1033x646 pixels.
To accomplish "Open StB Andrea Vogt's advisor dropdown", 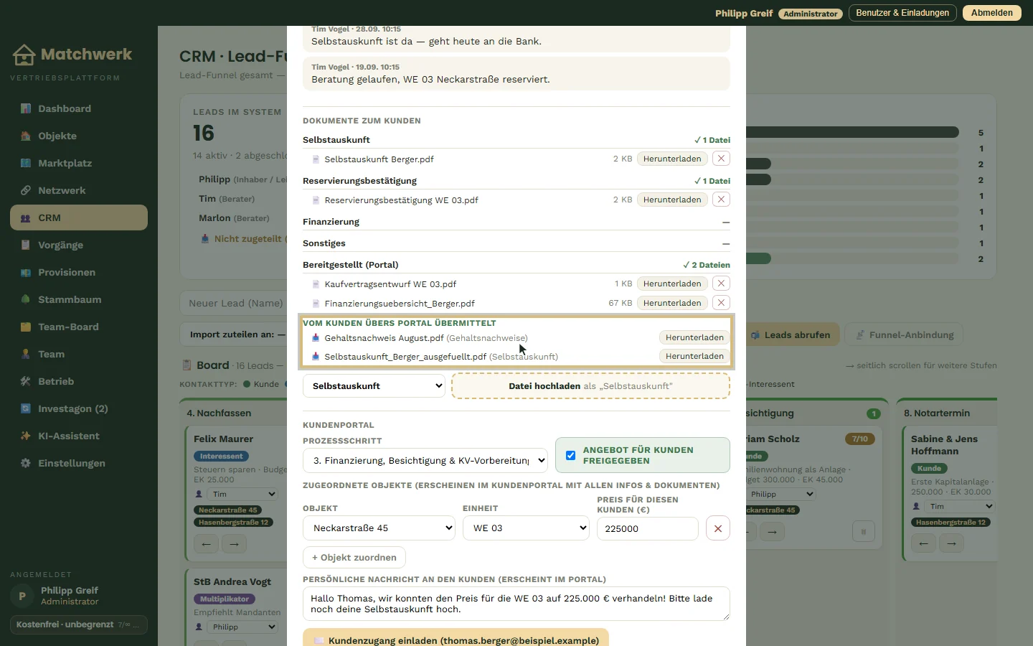I will point(242,627).
